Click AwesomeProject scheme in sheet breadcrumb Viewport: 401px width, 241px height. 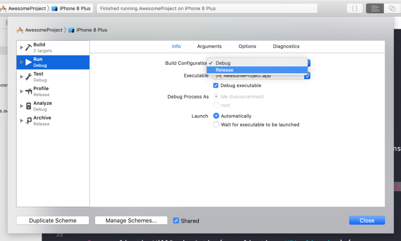coord(44,30)
